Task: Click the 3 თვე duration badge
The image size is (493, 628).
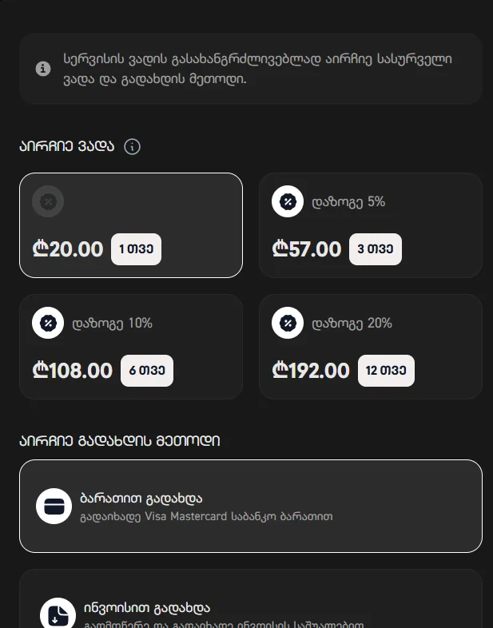Action: (x=376, y=249)
